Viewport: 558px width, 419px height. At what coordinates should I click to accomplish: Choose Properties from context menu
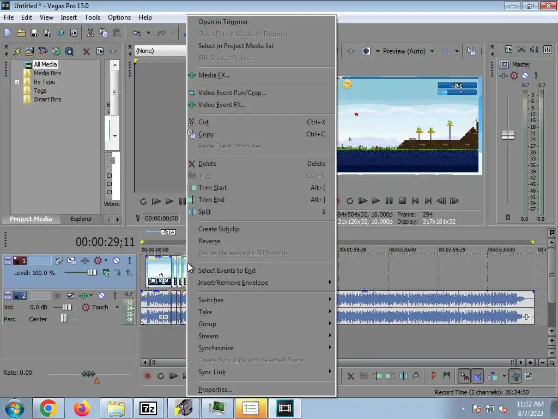point(262,390)
